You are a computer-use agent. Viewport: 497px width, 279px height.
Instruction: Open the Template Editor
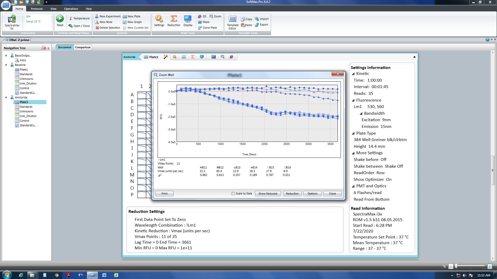(x=232, y=20)
